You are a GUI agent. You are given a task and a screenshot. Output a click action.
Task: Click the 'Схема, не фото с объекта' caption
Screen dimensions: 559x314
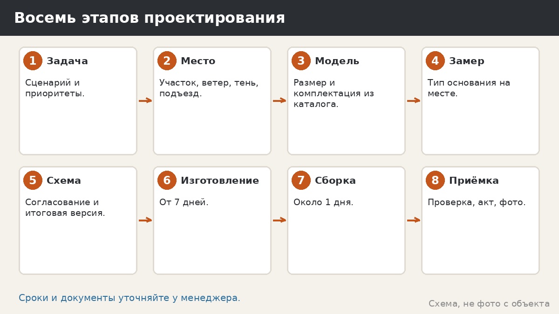[x=489, y=304]
